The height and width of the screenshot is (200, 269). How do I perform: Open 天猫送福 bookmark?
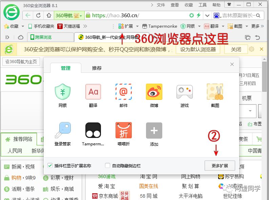69,26
